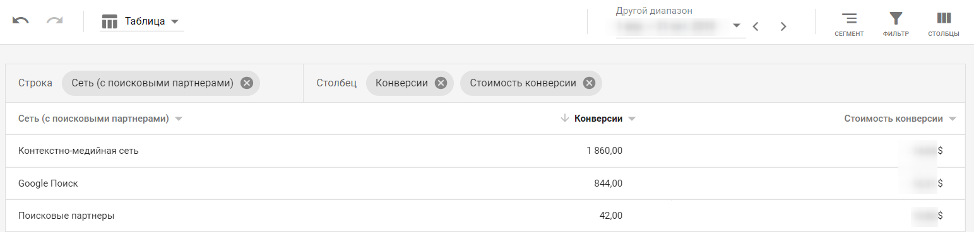Expand the date range dropdown arrow
The width and height of the screenshot is (974, 232).
736,26
